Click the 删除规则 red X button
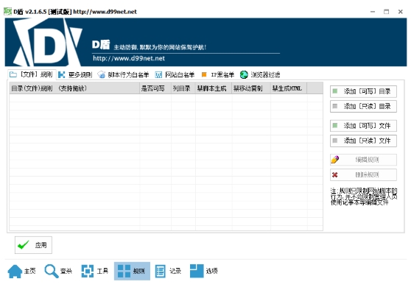This screenshot has width=411, height=290. [363, 174]
